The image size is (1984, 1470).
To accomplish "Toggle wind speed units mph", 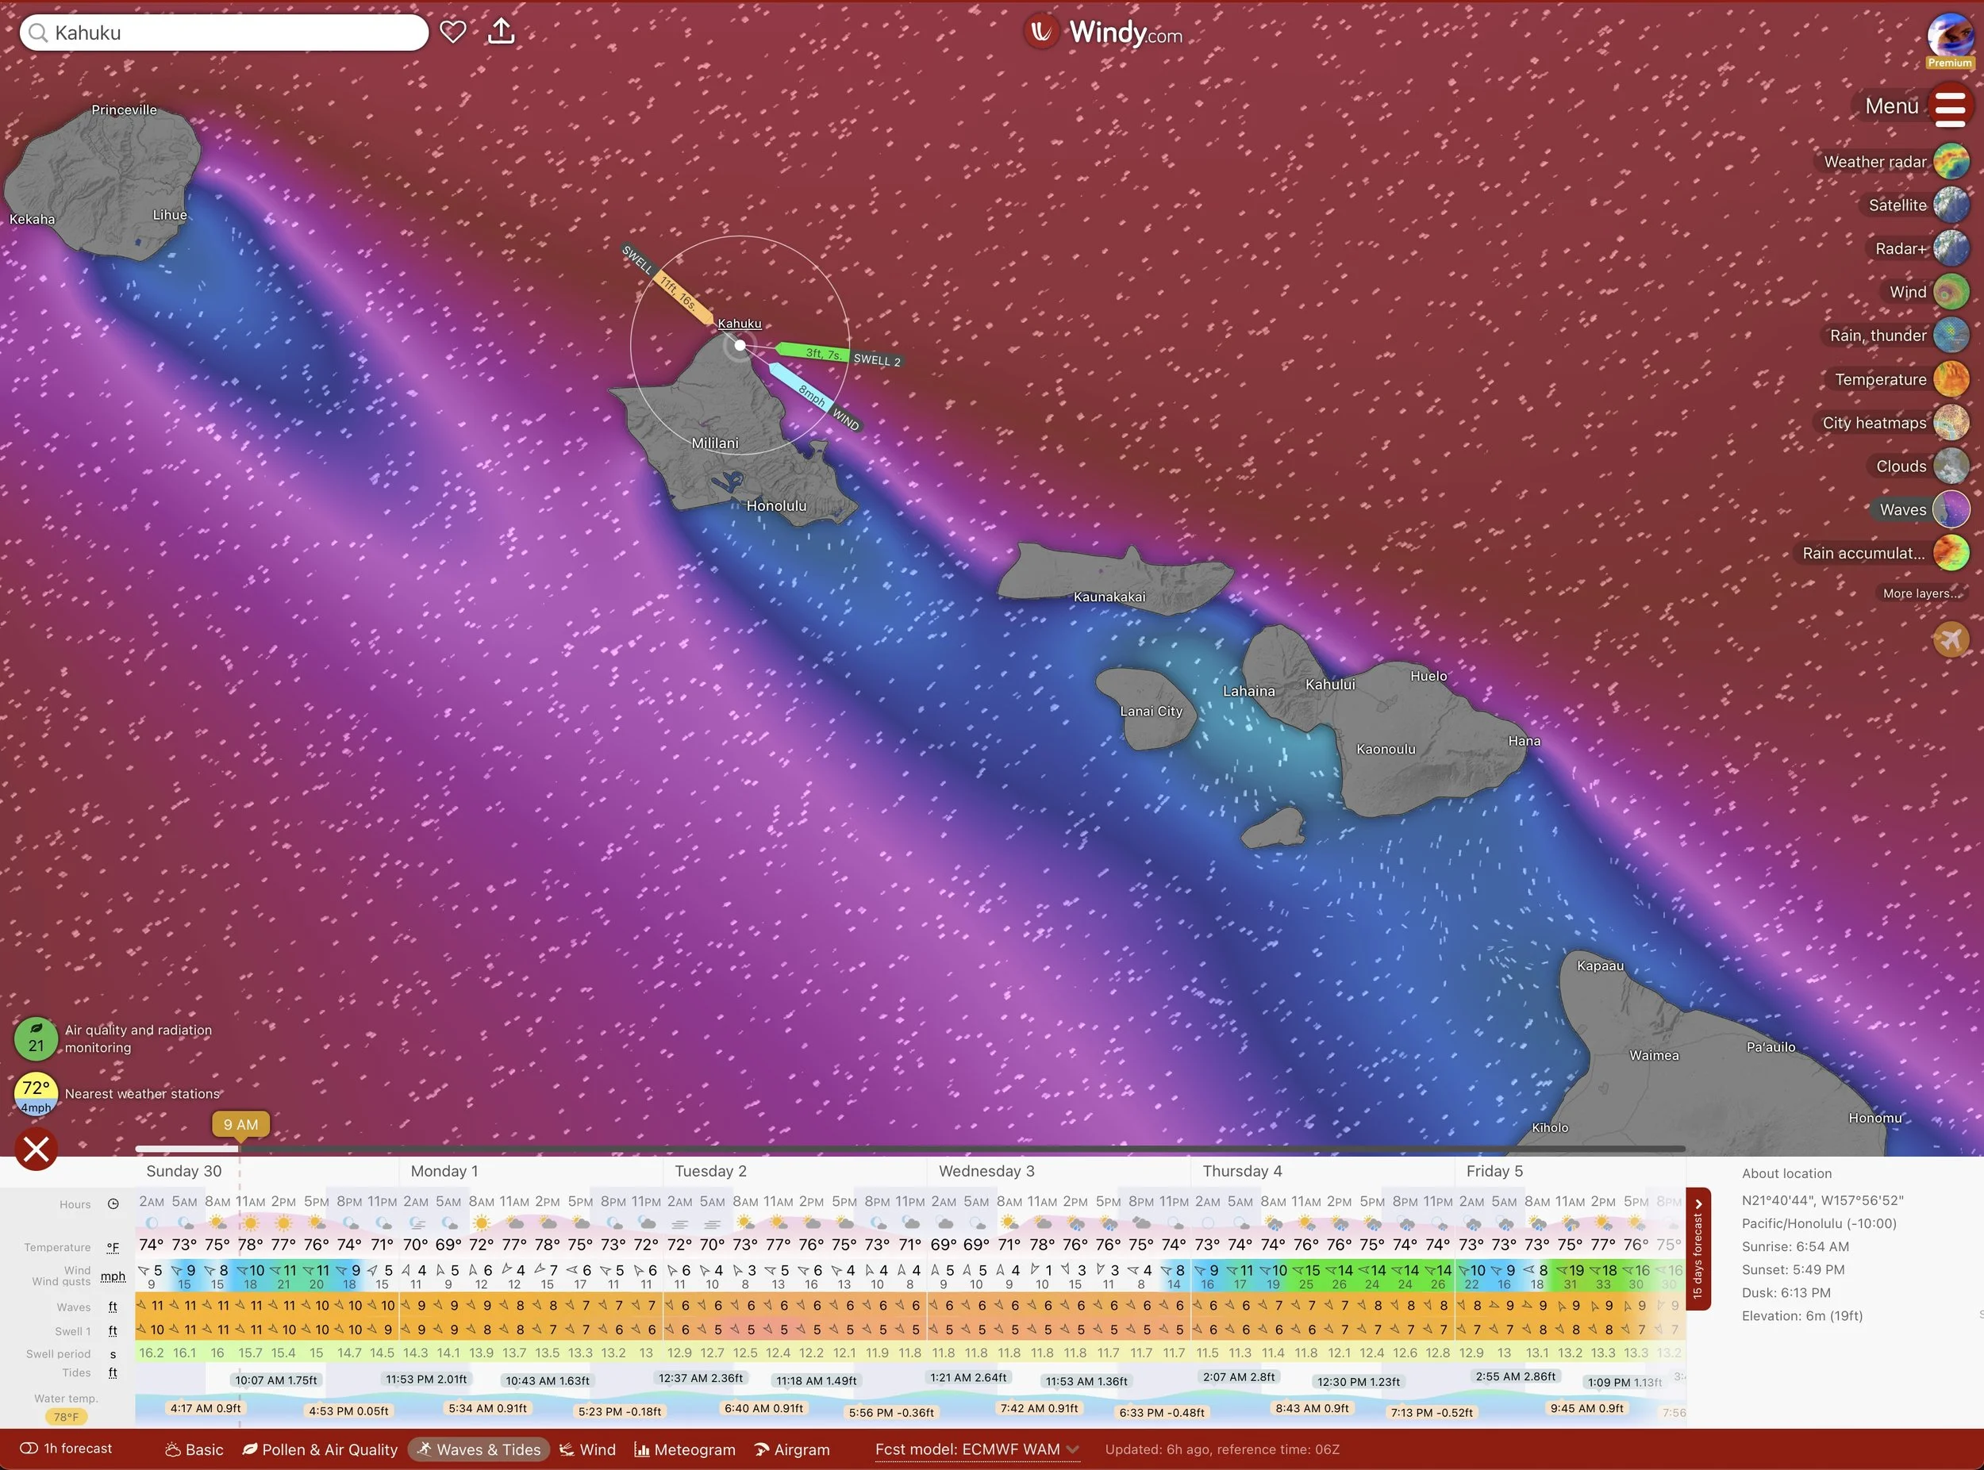I will [112, 1276].
